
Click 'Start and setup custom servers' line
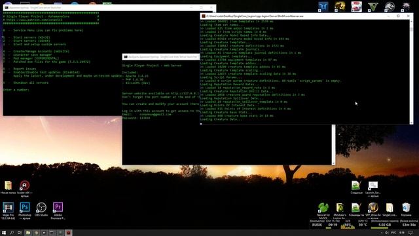point(39,44)
